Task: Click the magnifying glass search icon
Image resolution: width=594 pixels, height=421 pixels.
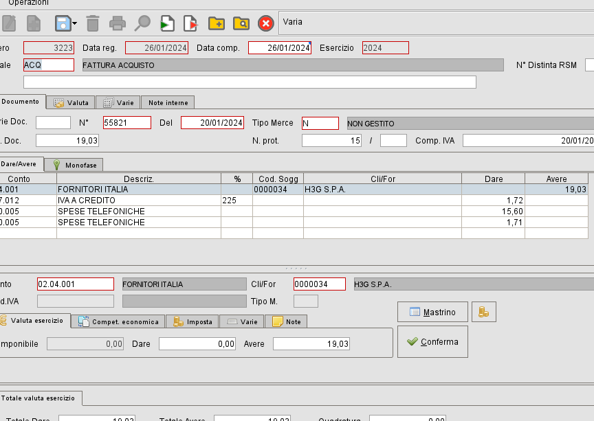Action: (x=142, y=23)
